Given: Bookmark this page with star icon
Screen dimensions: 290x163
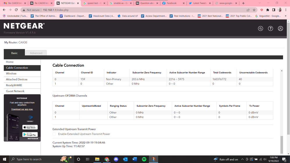Looking at the screenshot, I should pos(254,10).
